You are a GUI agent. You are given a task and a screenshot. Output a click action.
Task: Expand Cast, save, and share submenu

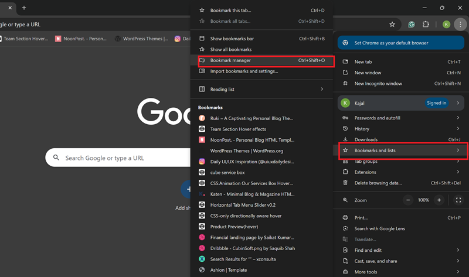point(401,261)
